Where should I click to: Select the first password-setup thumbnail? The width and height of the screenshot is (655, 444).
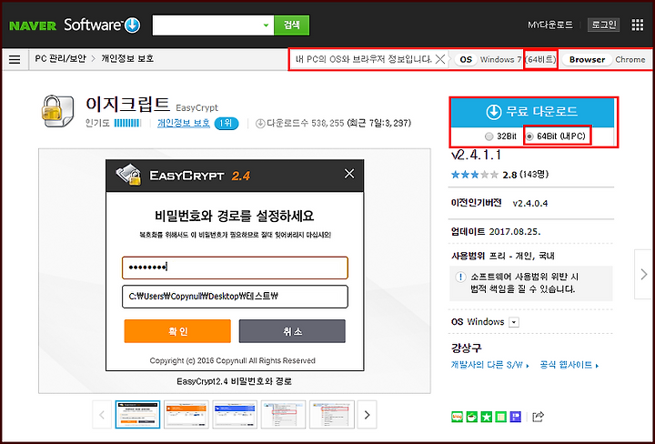click(x=137, y=414)
